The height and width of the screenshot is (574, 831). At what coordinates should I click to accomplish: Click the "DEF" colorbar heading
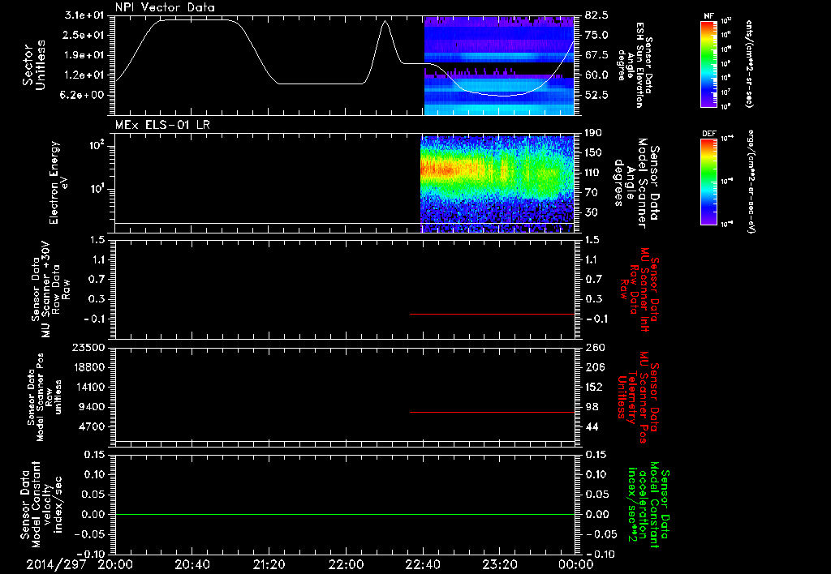pos(709,134)
